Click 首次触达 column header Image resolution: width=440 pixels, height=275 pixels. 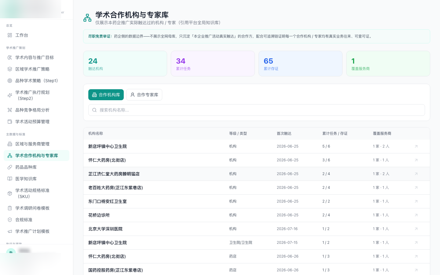tap(284, 134)
